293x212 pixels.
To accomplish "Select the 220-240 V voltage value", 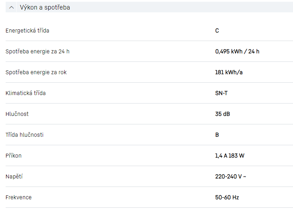I will tap(231, 177).
